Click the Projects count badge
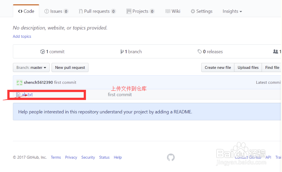This screenshot has height=172, width=282. (x=152, y=11)
